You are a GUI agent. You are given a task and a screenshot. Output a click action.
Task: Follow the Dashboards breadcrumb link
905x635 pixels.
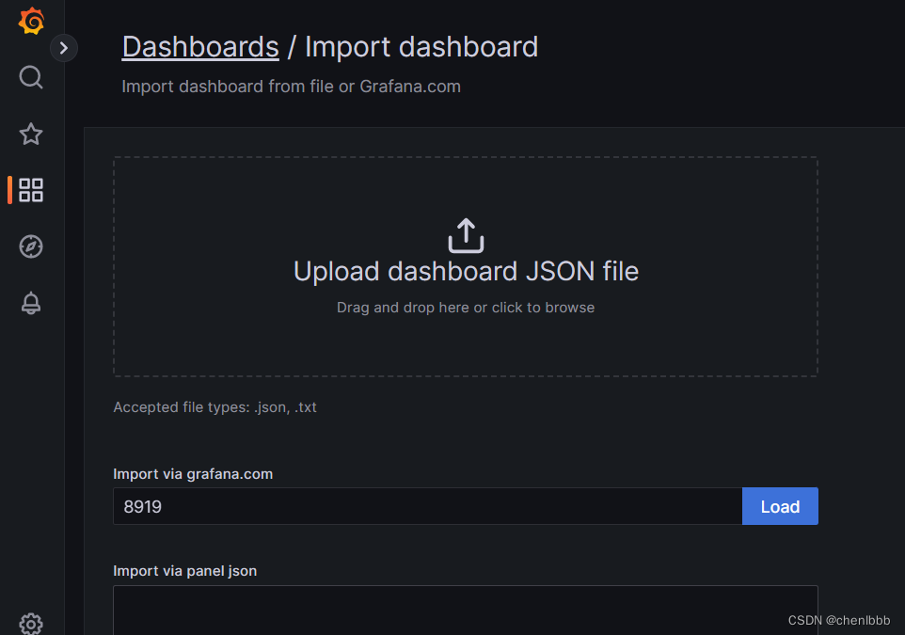point(200,47)
